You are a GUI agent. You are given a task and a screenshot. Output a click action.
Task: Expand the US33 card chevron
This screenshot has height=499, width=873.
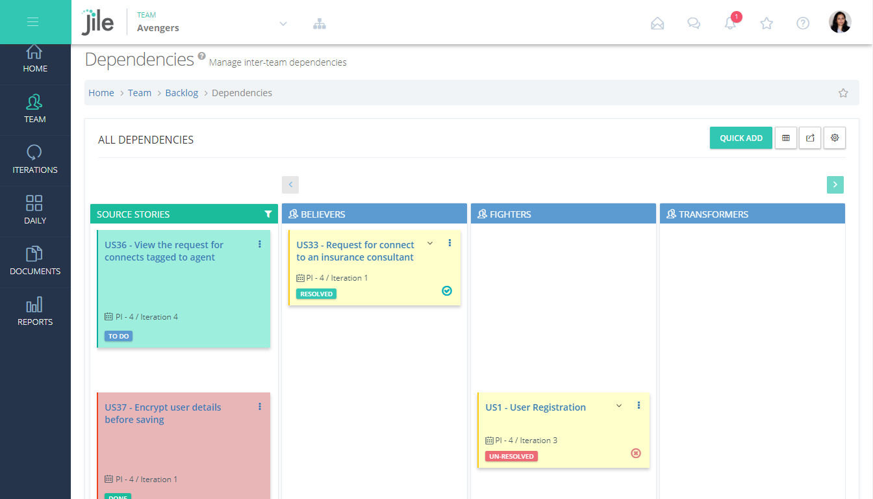point(430,243)
